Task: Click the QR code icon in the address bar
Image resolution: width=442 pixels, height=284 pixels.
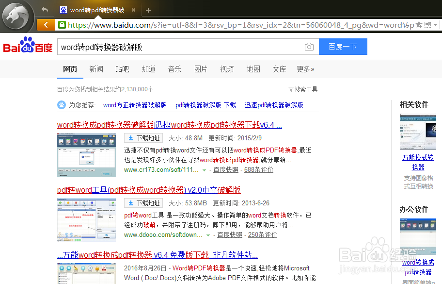Action: point(427,25)
